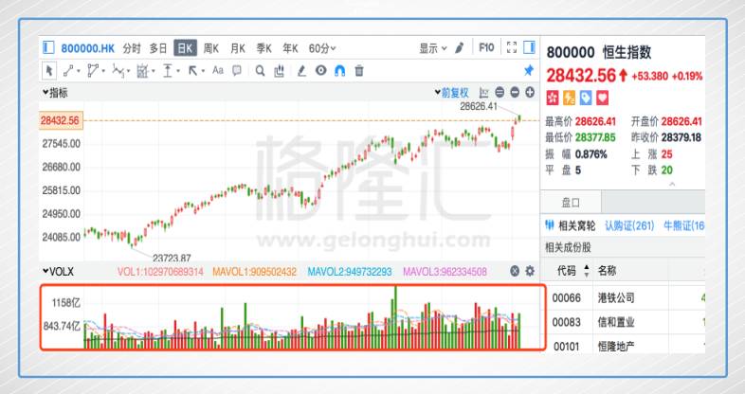Viewport: 745px width, 394px height.
Task: Select the polyline shape drawing tool
Action: click(93, 71)
